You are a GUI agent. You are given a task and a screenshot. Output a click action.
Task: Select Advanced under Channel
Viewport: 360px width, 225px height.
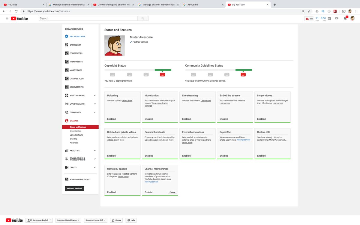coord(74,143)
